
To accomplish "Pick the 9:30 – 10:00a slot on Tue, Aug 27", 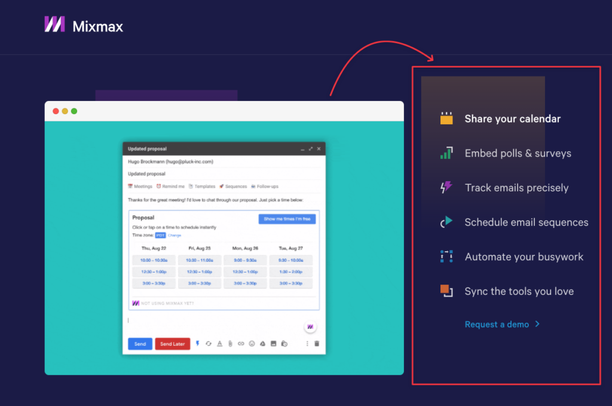I will click(x=291, y=260).
